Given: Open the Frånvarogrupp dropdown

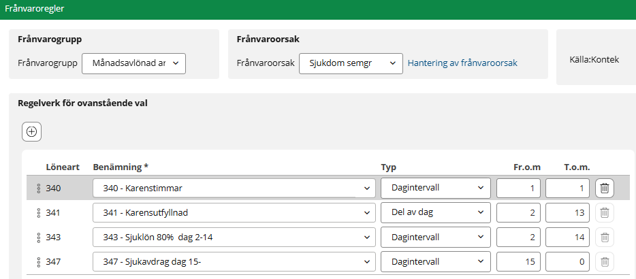Looking at the screenshot, I should tap(133, 63).
